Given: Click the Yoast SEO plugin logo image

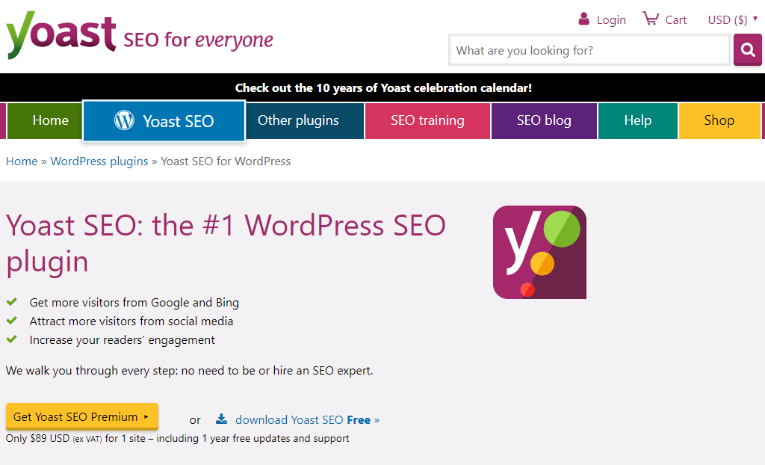Looking at the screenshot, I should point(539,252).
